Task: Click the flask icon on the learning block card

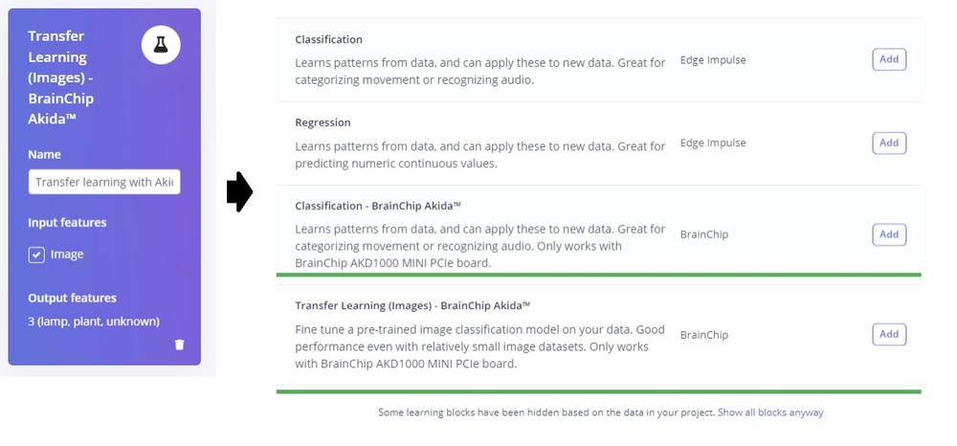Action: (162, 45)
